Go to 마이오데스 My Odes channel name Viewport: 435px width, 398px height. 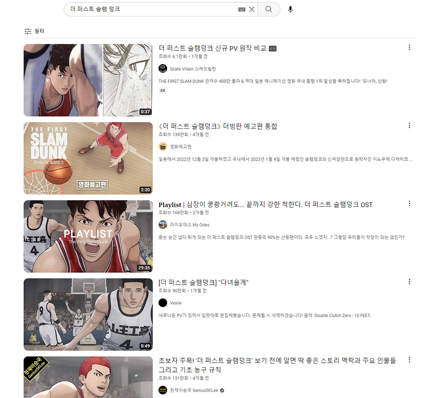[189, 225]
